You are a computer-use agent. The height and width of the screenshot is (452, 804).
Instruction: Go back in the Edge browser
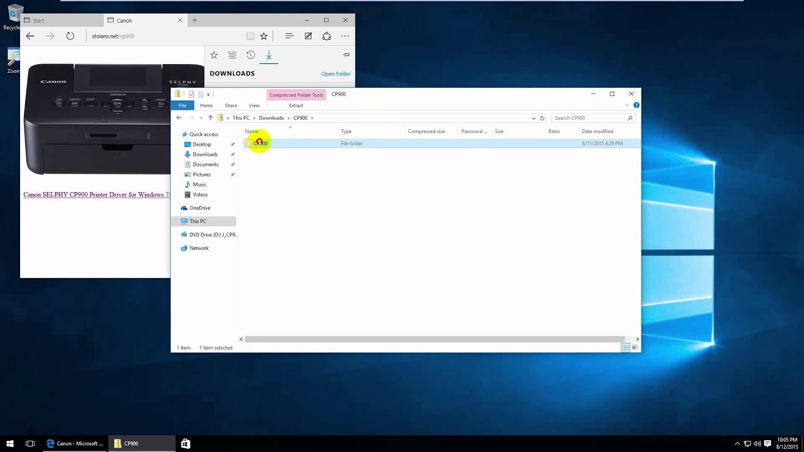pyautogui.click(x=30, y=36)
